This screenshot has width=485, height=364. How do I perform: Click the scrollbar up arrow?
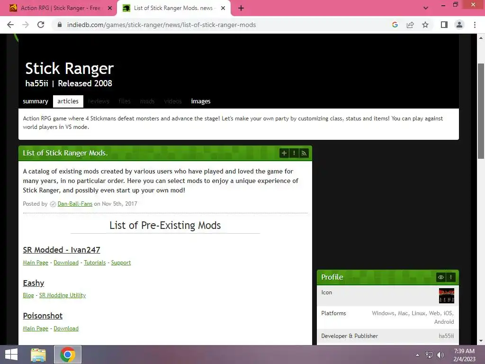coord(481,38)
